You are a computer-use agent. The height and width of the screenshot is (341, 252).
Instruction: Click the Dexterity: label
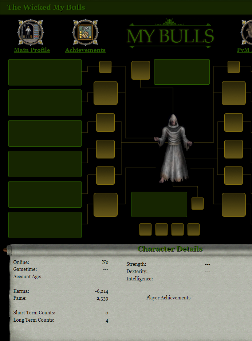(x=137, y=272)
